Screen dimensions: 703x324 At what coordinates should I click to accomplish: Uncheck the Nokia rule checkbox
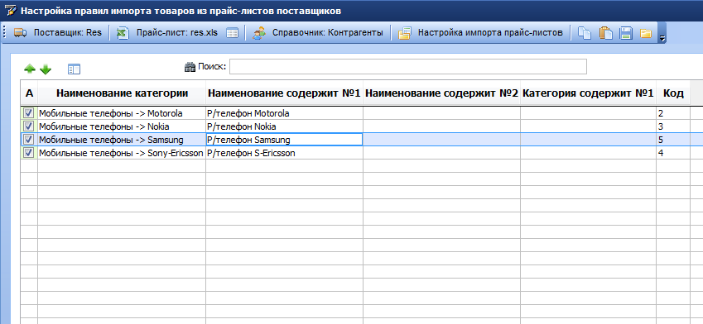pyautogui.click(x=29, y=126)
